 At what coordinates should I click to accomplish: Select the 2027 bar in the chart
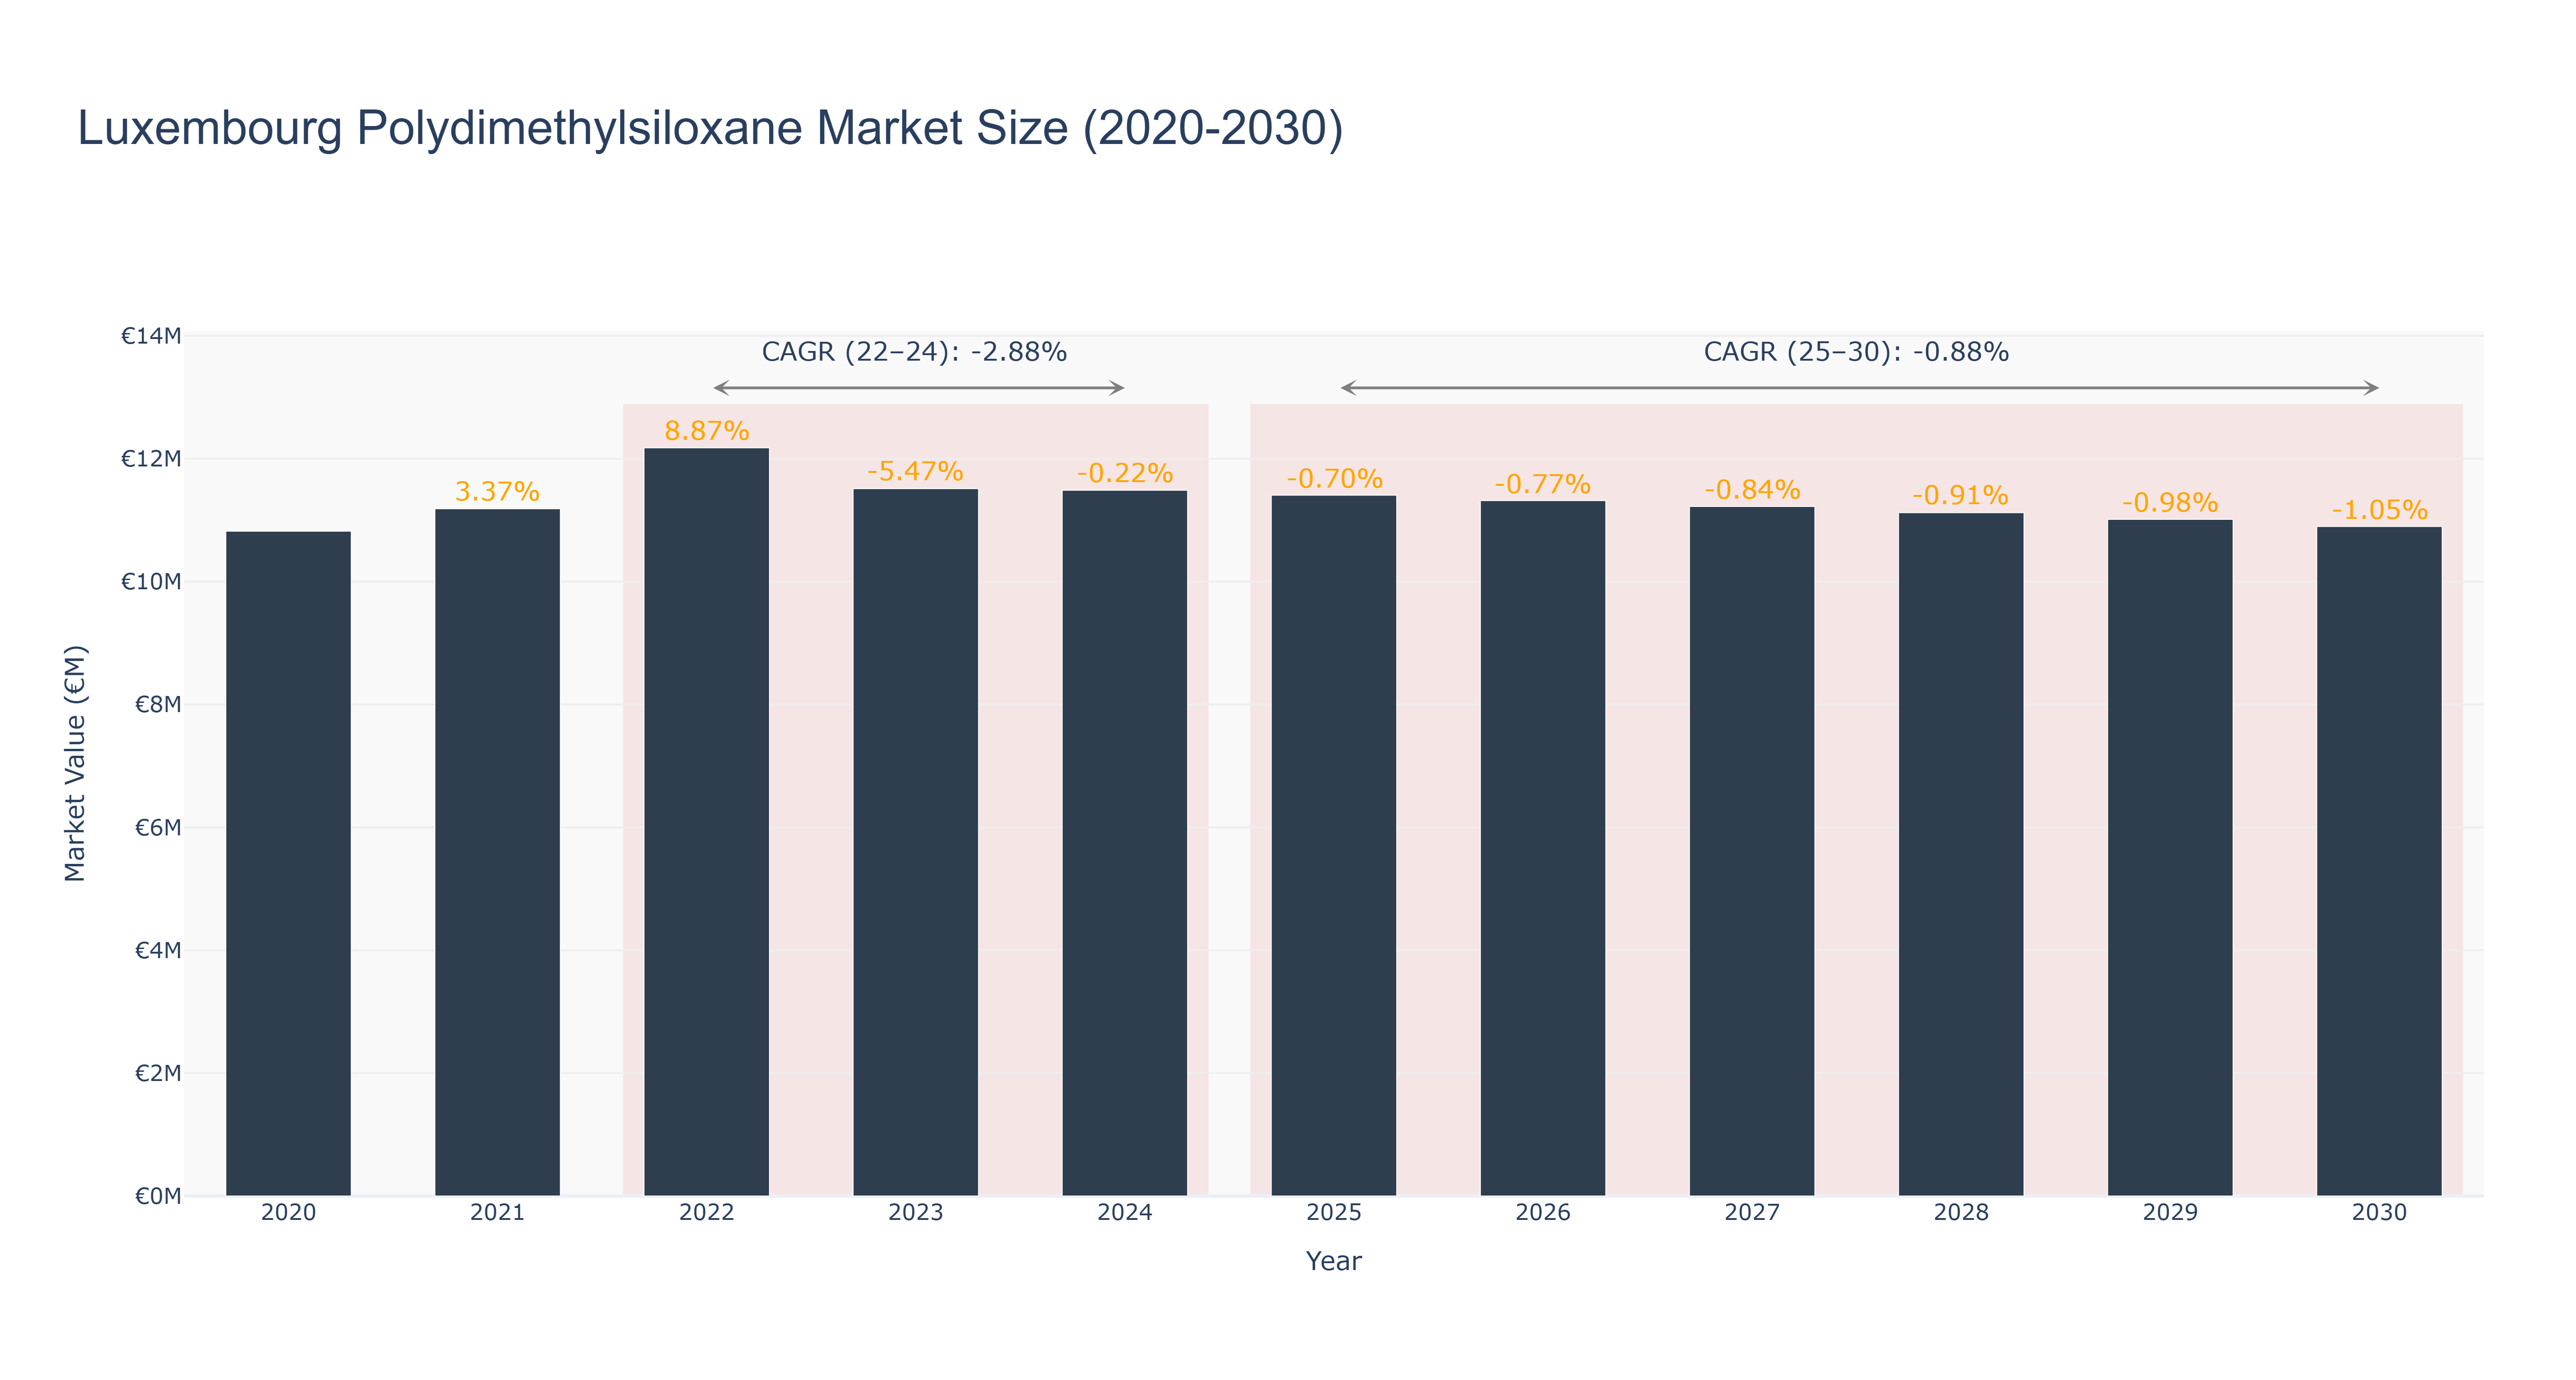1751,851
